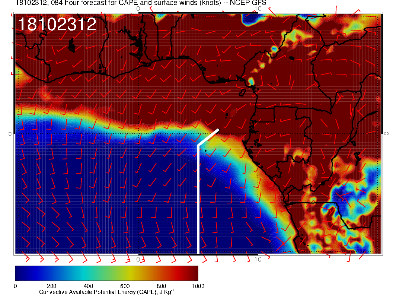Click the bend where the white line turns
Image resolution: width=393 pixels, height=304 pixels.
click(198, 145)
